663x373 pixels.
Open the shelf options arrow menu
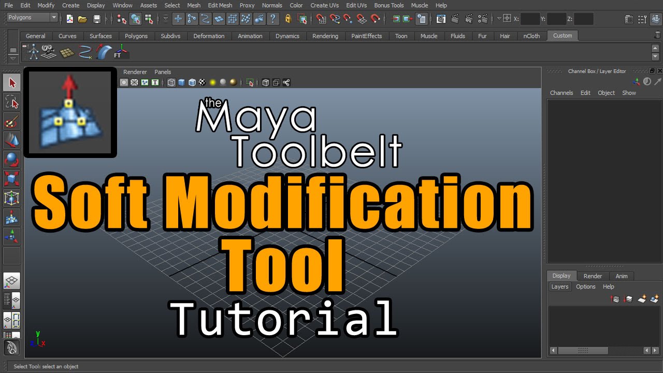(13, 58)
